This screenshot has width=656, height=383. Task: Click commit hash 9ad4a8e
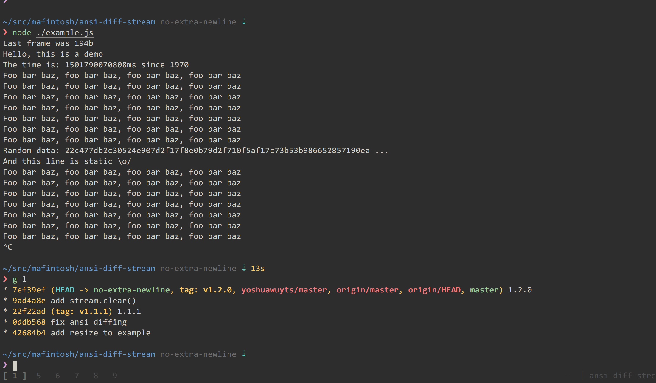29,301
